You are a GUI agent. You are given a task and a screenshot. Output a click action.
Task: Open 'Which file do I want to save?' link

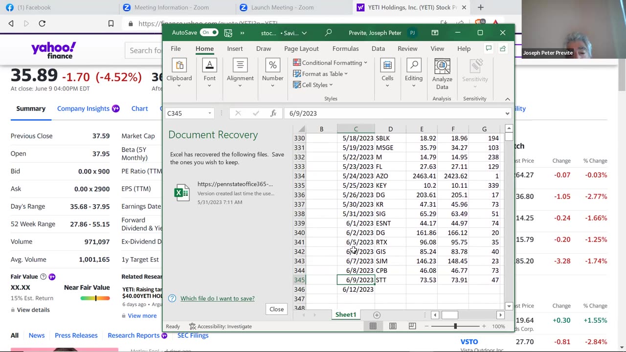[x=217, y=298]
